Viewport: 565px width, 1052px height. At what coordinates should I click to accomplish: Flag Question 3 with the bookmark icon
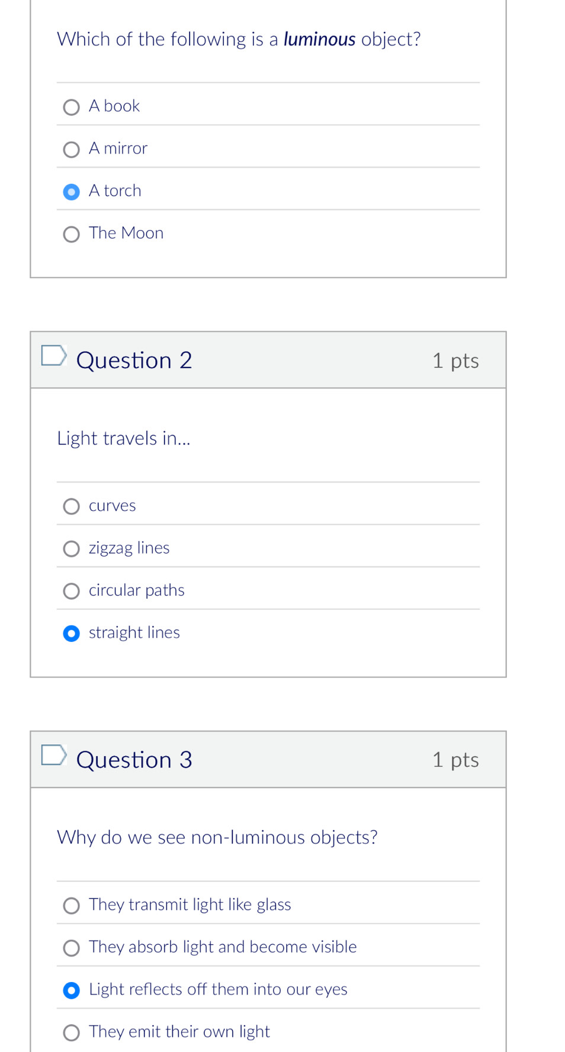pyautogui.click(x=53, y=755)
